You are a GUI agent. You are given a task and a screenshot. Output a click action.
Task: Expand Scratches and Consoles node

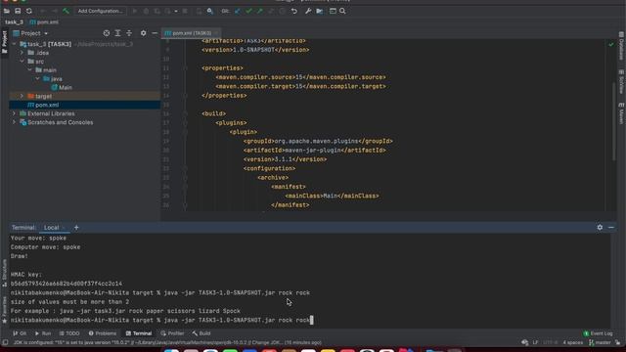click(15, 122)
